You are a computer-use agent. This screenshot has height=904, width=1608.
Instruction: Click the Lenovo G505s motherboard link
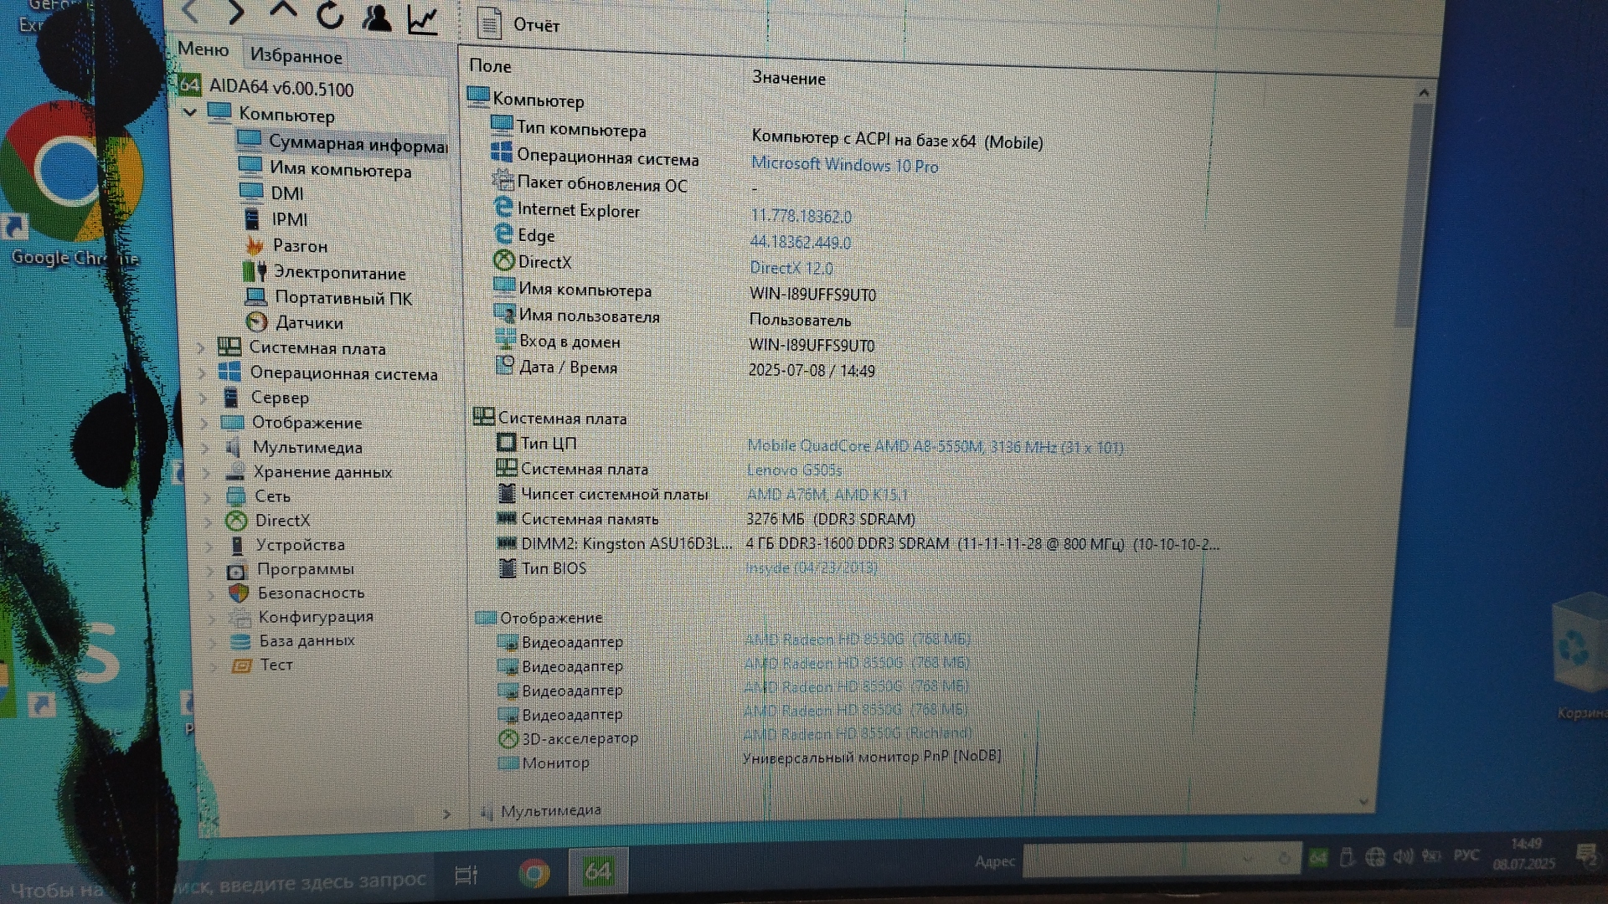794,470
